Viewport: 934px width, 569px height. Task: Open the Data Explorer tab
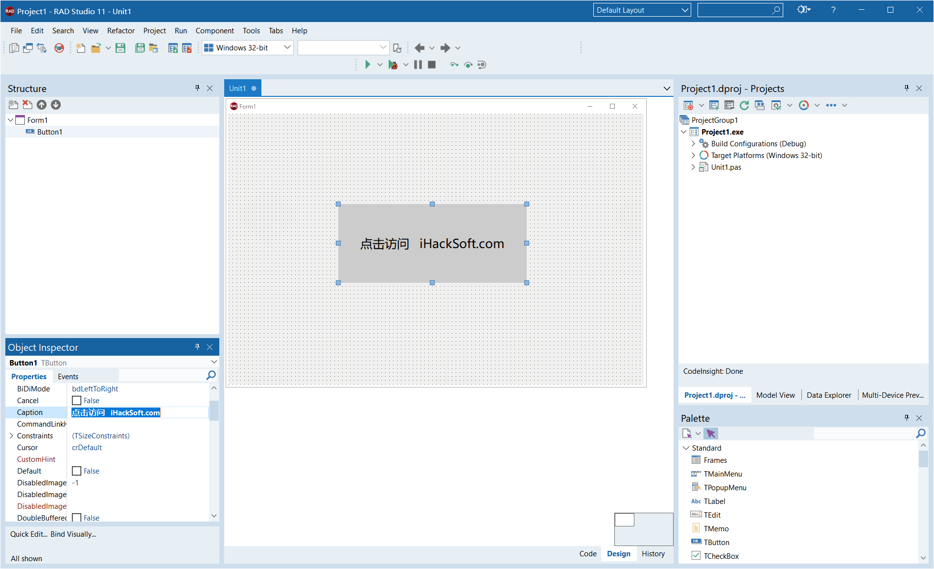pyautogui.click(x=829, y=395)
